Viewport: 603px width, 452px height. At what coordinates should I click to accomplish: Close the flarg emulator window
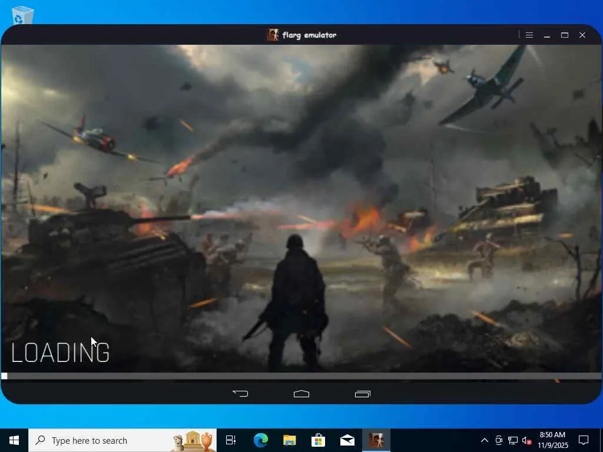(x=582, y=35)
